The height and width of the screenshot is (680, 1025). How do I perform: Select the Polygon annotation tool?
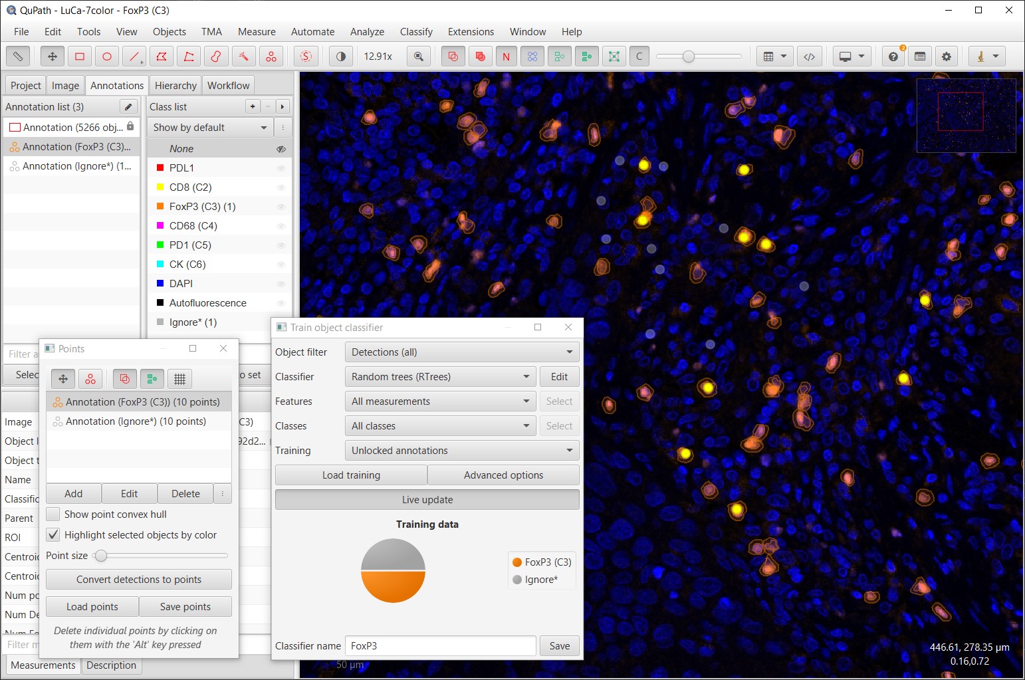click(x=162, y=57)
